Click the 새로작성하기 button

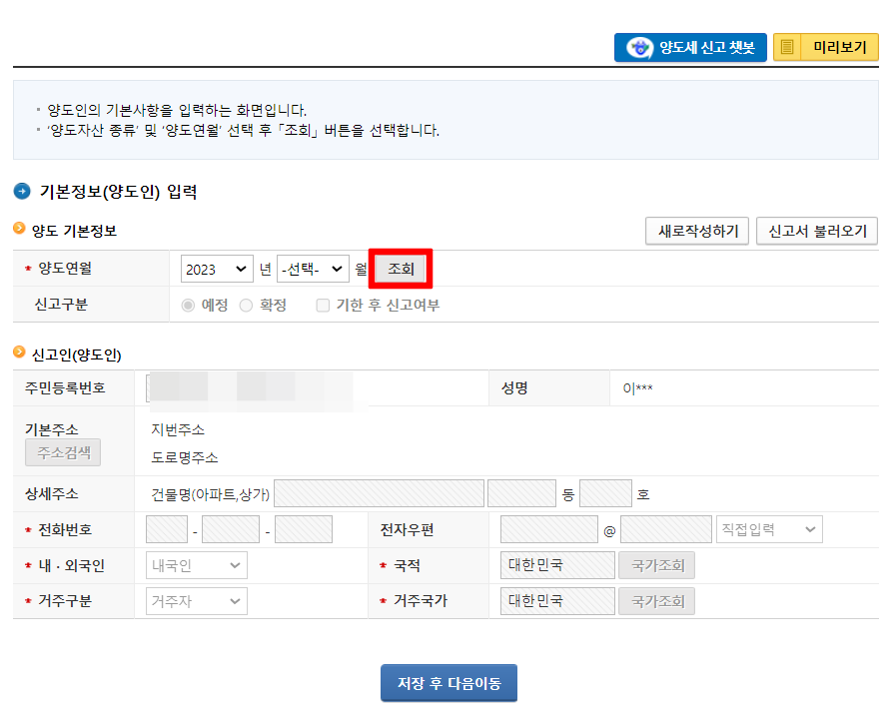click(696, 231)
